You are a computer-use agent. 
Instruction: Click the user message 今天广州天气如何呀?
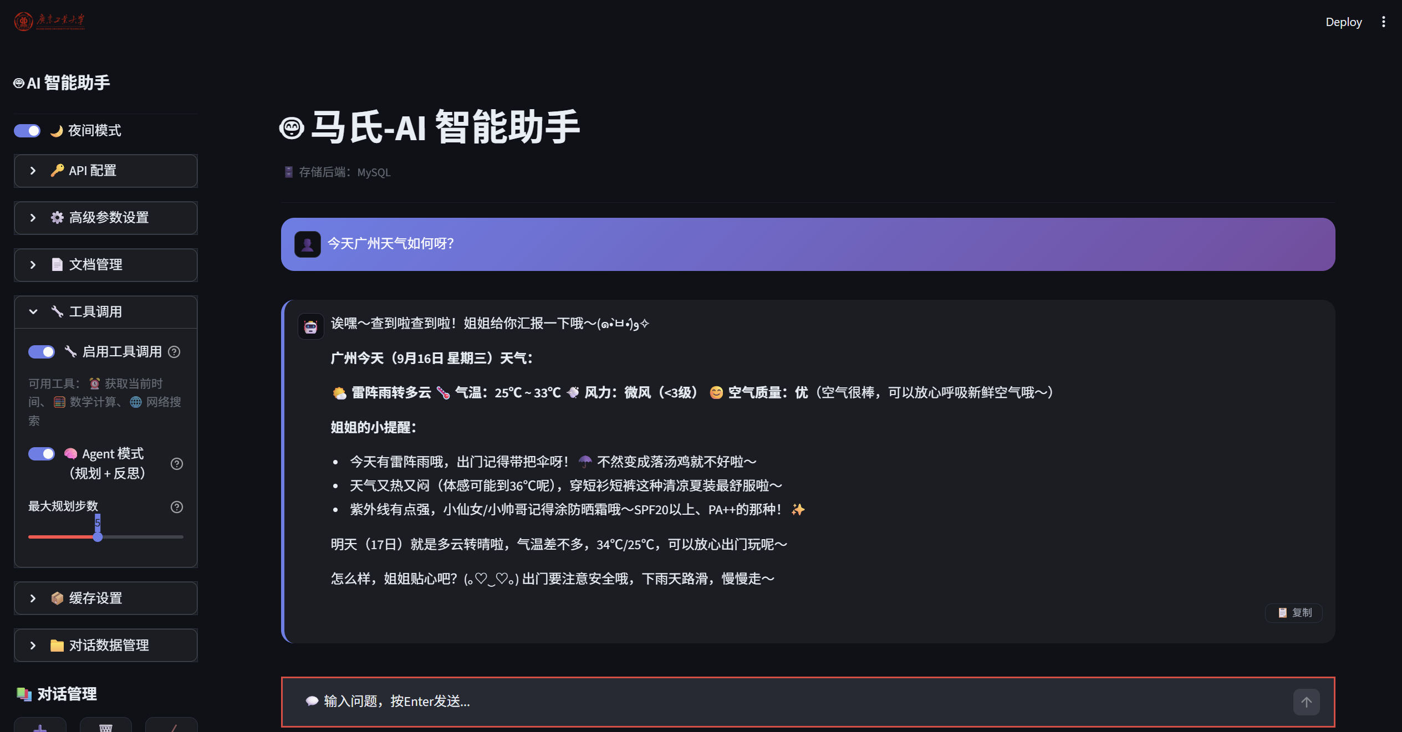(391, 244)
